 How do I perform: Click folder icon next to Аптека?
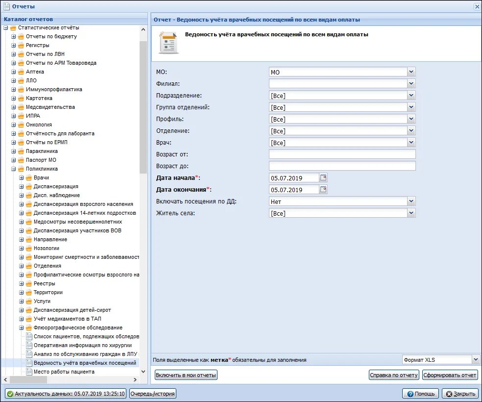click(21, 72)
